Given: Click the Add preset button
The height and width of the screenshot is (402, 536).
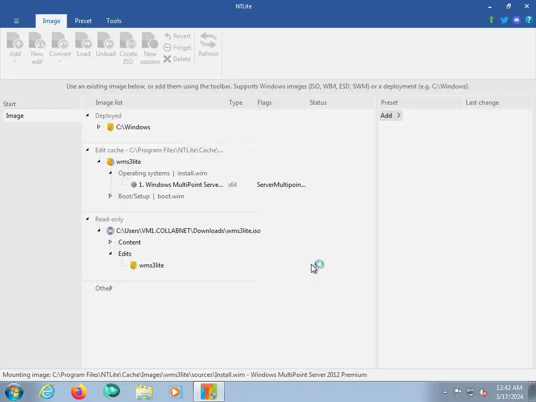Looking at the screenshot, I should (390, 116).
